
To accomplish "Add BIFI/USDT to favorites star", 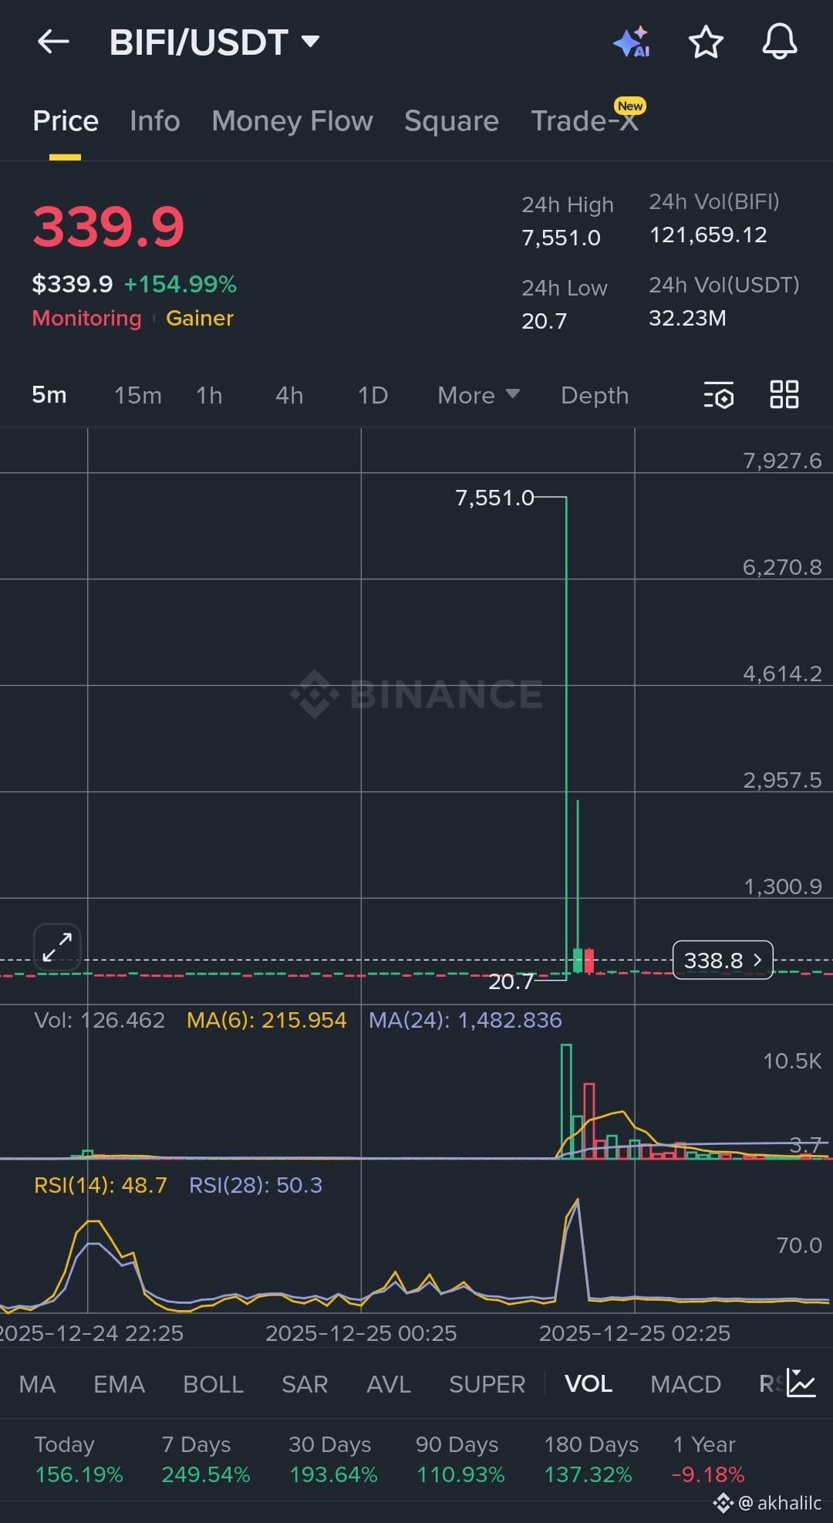I will click(x=706, y=42).
